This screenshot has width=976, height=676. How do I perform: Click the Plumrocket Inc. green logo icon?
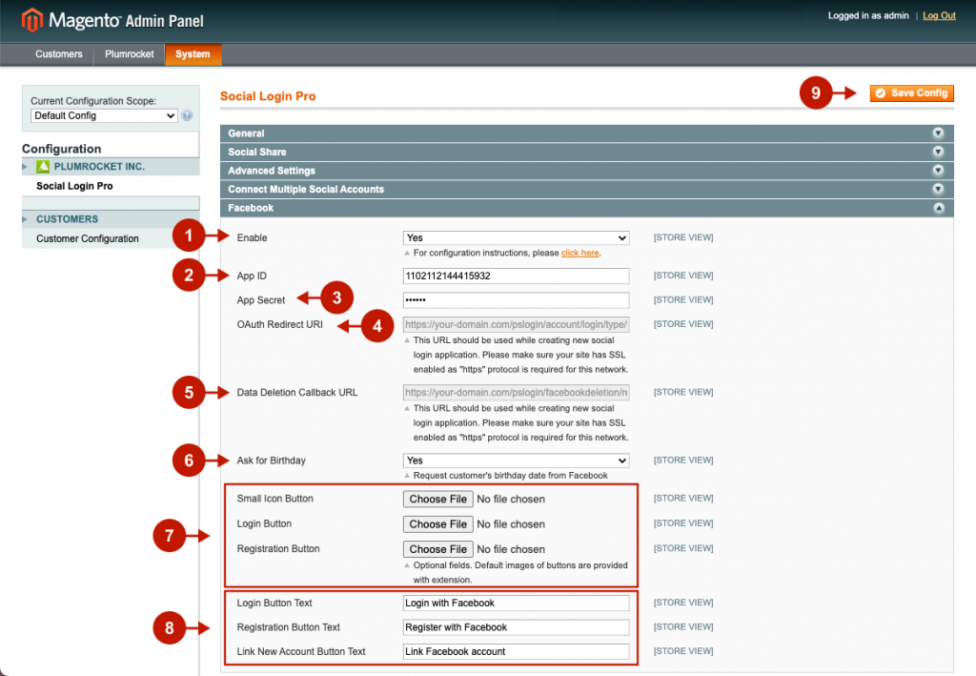[43, 167]
